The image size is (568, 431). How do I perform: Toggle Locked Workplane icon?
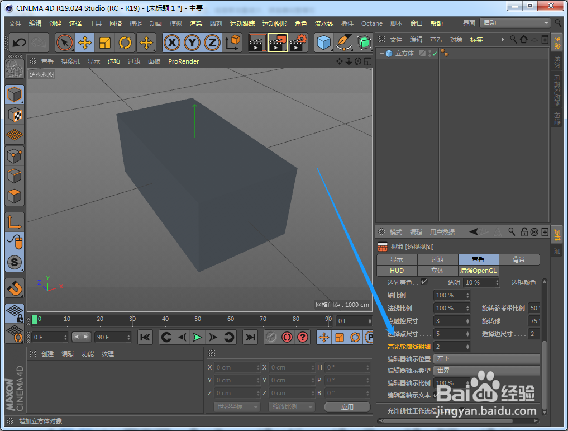click(x=15, y=314)
